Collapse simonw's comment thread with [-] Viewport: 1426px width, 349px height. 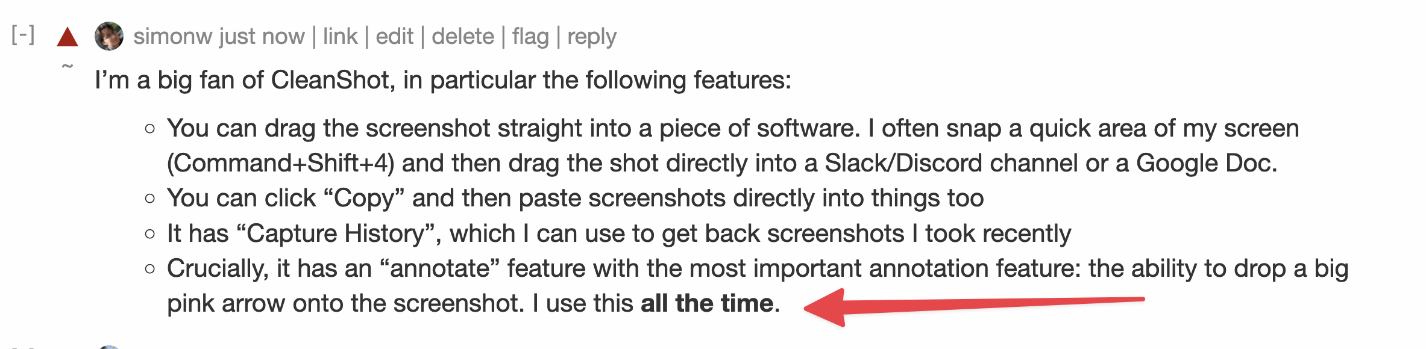click(23, 35)
